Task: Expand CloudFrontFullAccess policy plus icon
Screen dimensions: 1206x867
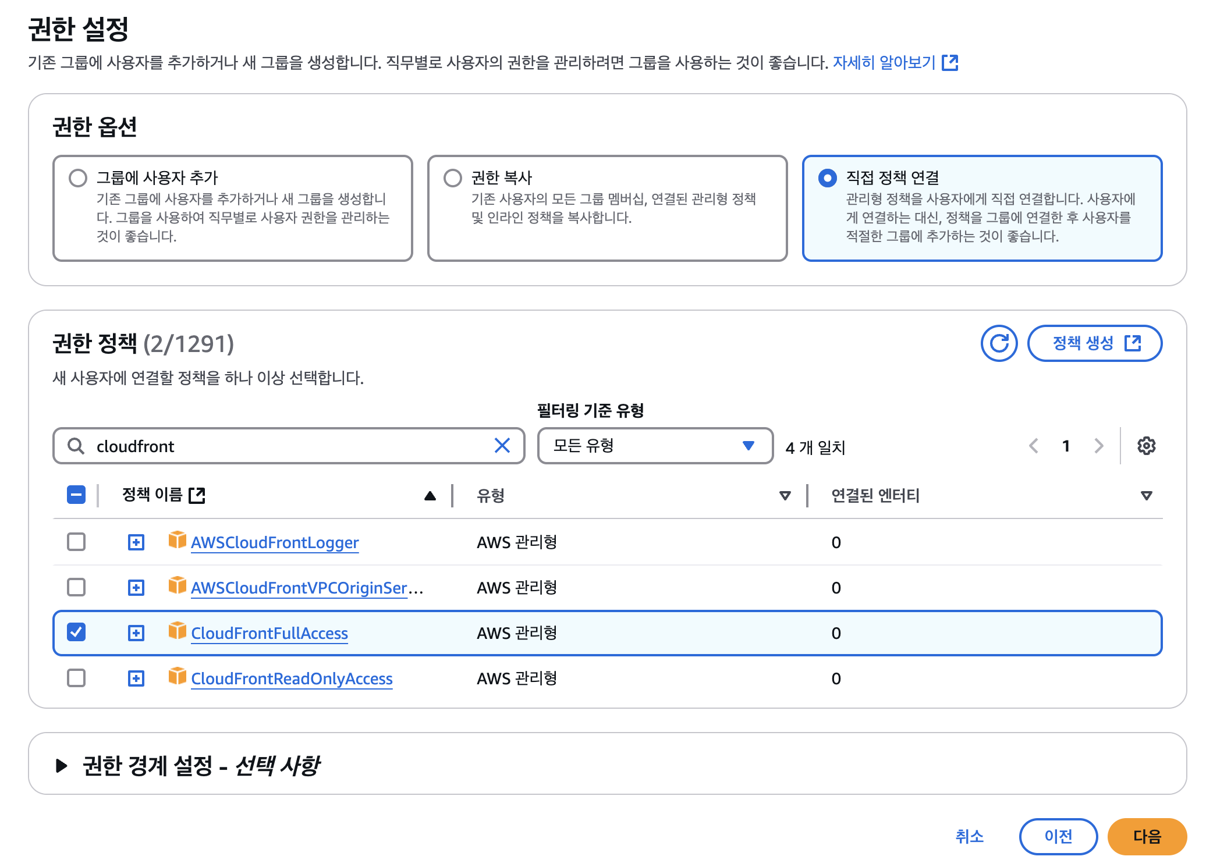Action: 136,633
